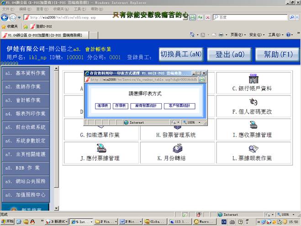
Task: Click the red stop loading icon
Action: (x=208, y=17)
